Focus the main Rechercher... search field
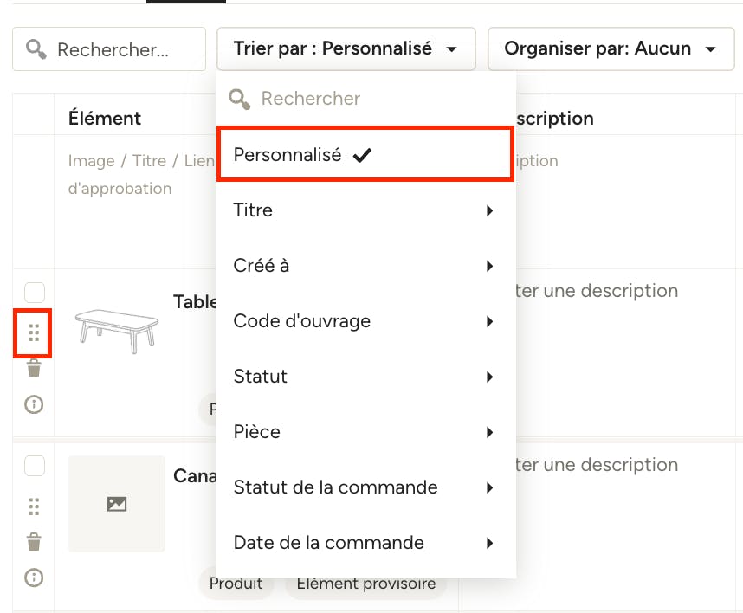743x613 pixels. coord(109,48)
